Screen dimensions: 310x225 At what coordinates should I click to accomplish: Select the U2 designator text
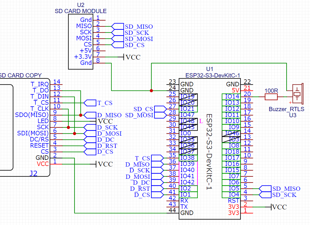pos(81,5)
